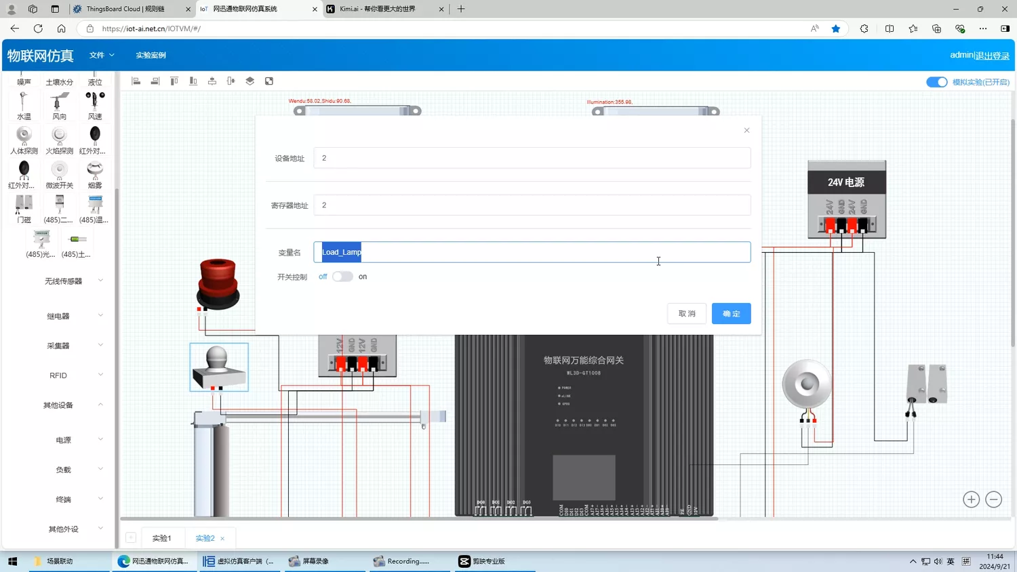Image resolution: width=1017 pixels, height=572 pixels.
Task: Click the layers icon in canvas toolbar
Action: coord(250,81)
